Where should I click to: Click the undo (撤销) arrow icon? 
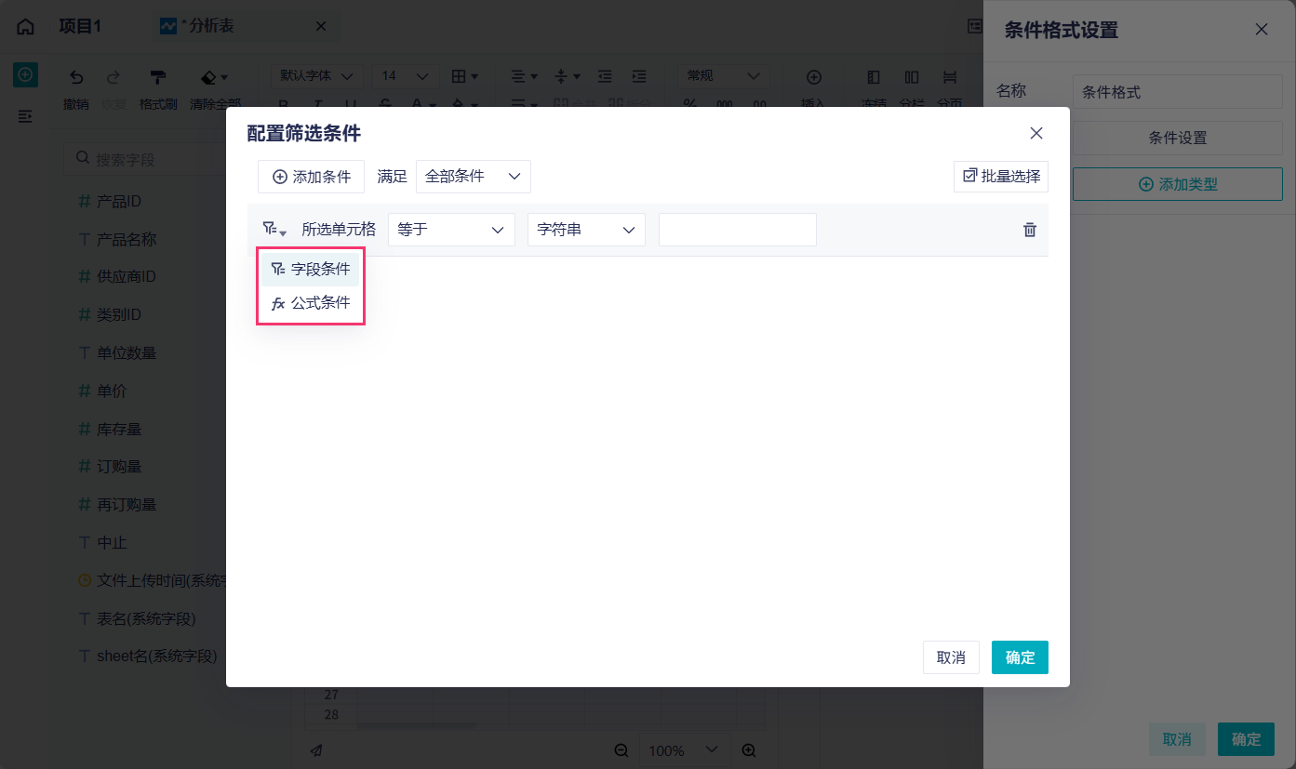(x=76, y=77)
